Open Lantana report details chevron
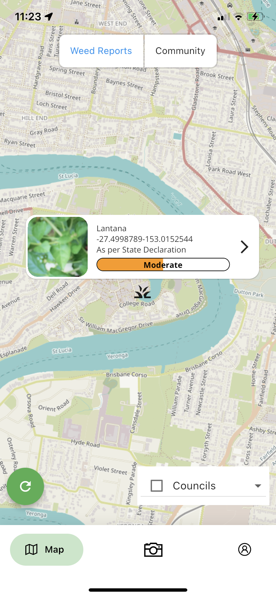The image size is (276, 597). coord(244,247)
